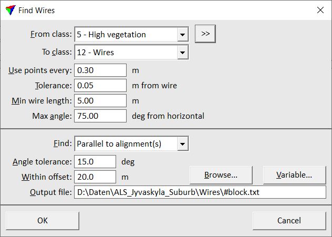The width and height of the screenshot is (332, 237).
Task: Confirm with the OK button
Action: tap(43, 221)
